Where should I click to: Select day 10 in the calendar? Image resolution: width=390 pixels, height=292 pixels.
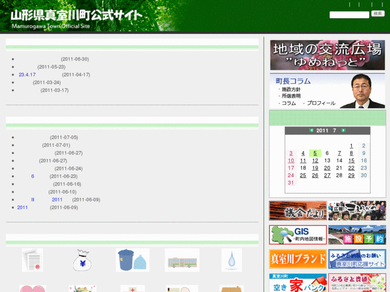291,161
